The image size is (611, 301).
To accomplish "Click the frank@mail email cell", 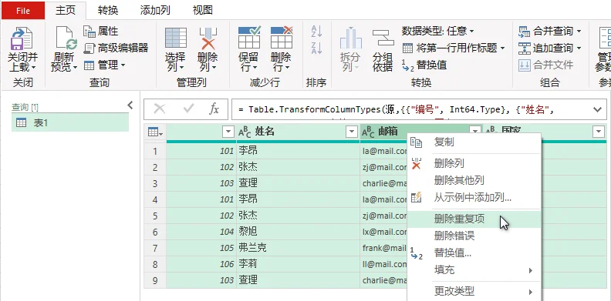I will 384,248.
